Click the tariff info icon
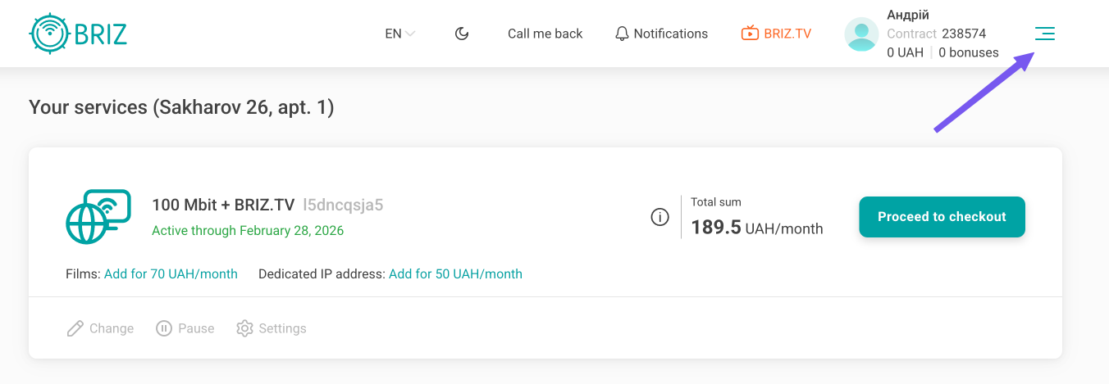 659,217
